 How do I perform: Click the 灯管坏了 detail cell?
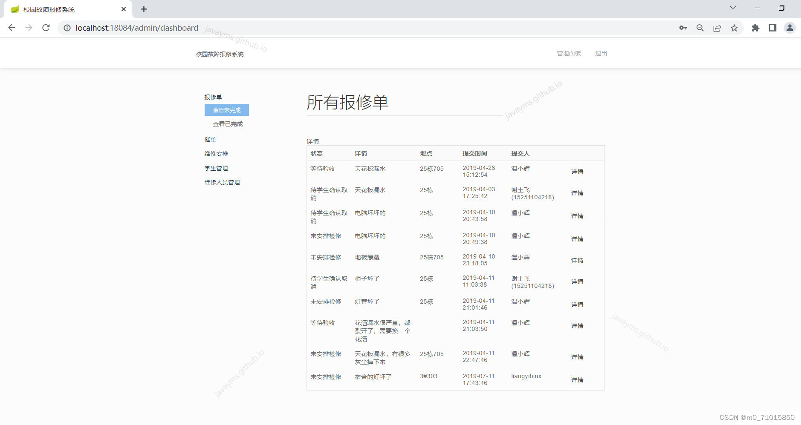point(367,302)
